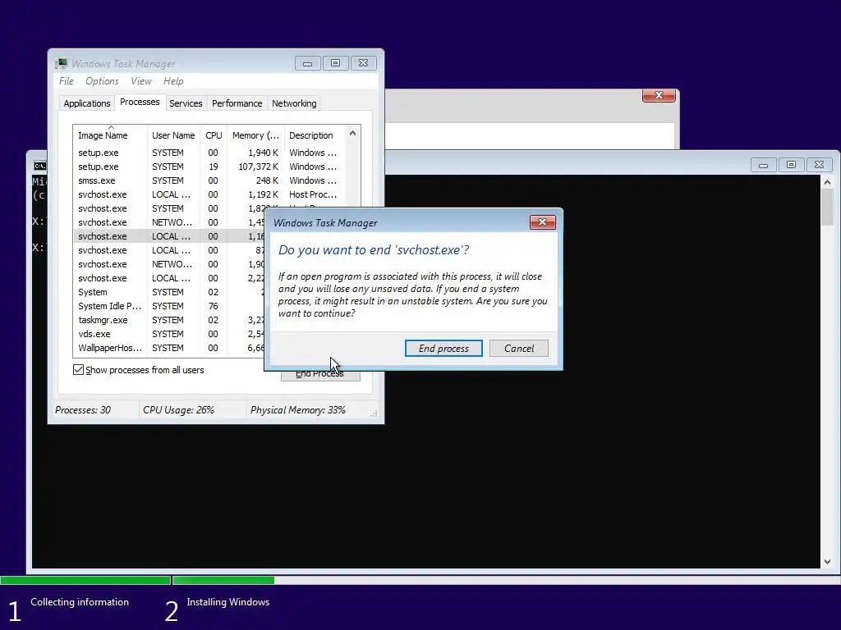
Task: Minimize the Windows Task Manager window
Action: tap(308, 63)
